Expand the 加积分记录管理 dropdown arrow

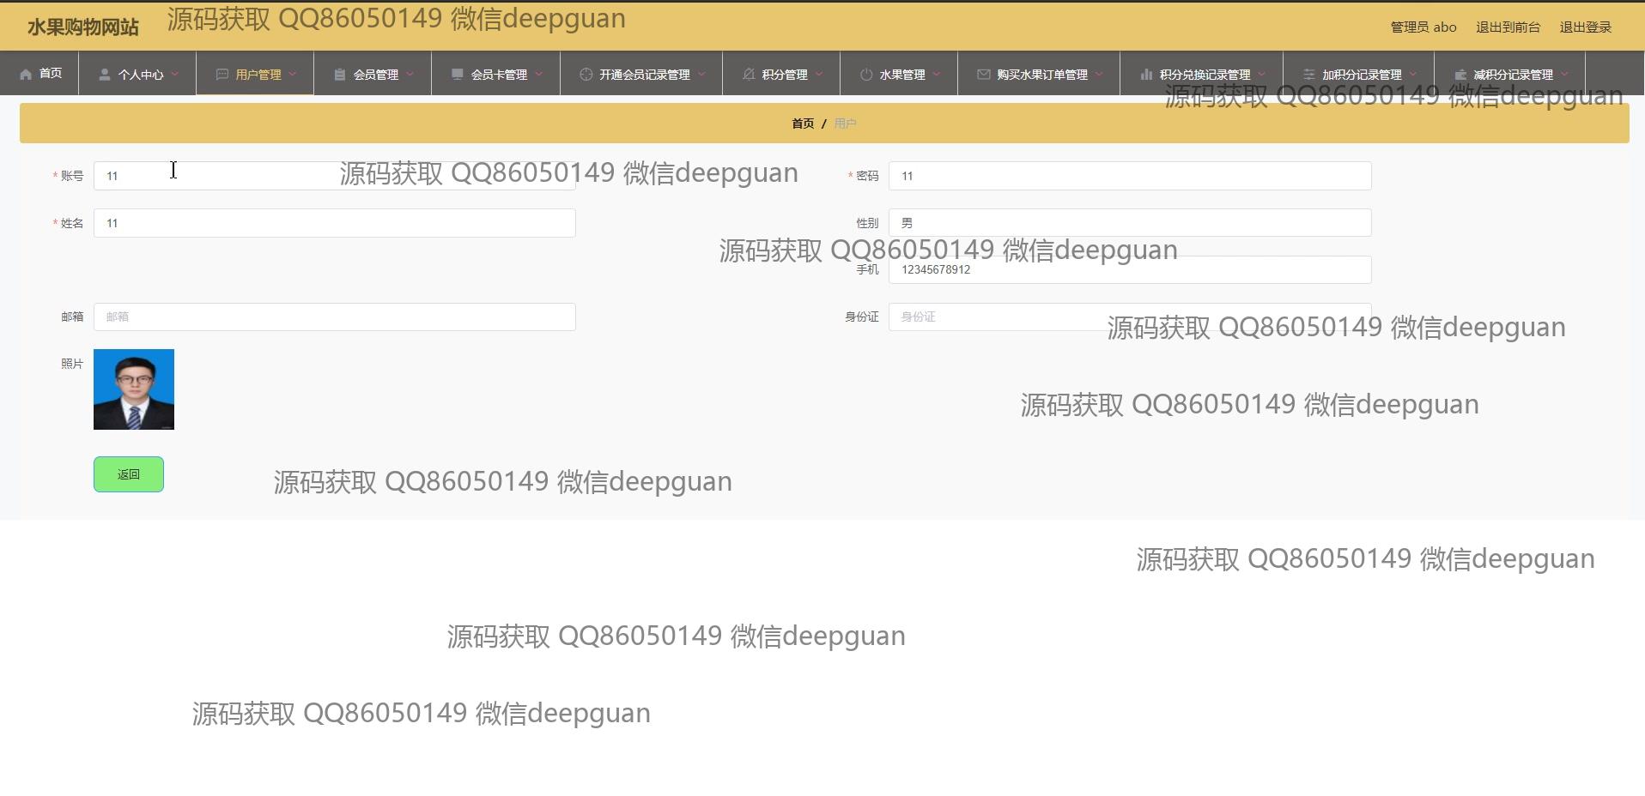pos(1413,75)
